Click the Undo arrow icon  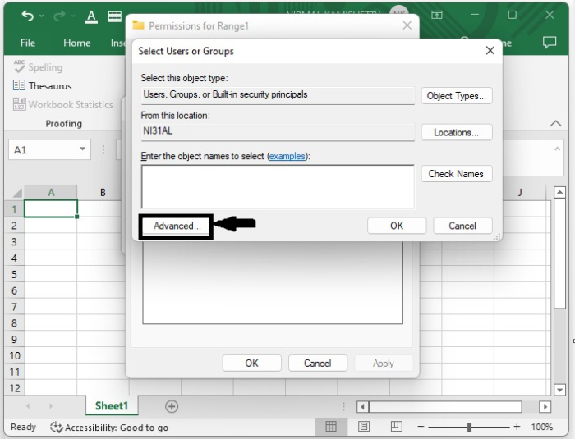pos(28,16)
